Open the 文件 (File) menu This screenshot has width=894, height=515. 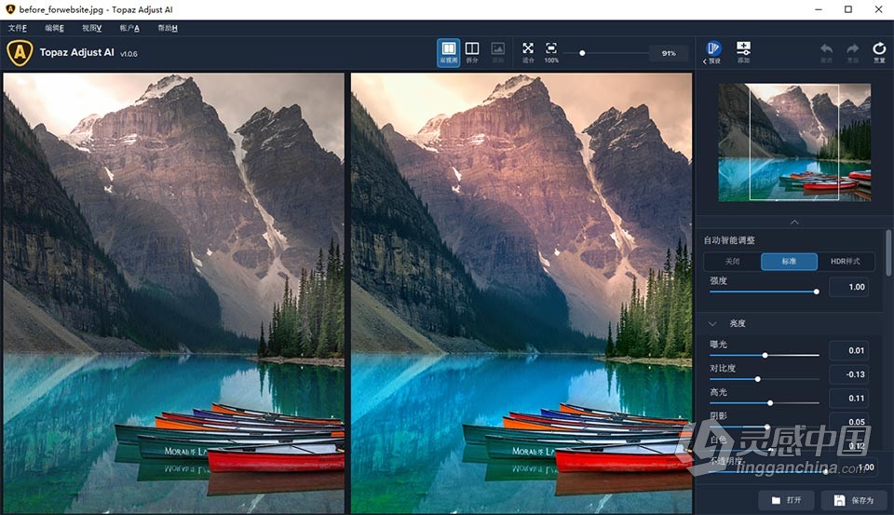[18, 28]
